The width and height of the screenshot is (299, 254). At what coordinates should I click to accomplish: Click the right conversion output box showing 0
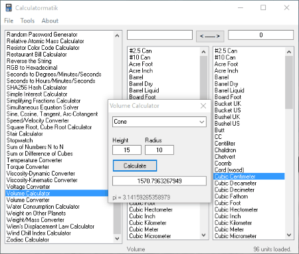pyautogui.click(x=261, y=35)
